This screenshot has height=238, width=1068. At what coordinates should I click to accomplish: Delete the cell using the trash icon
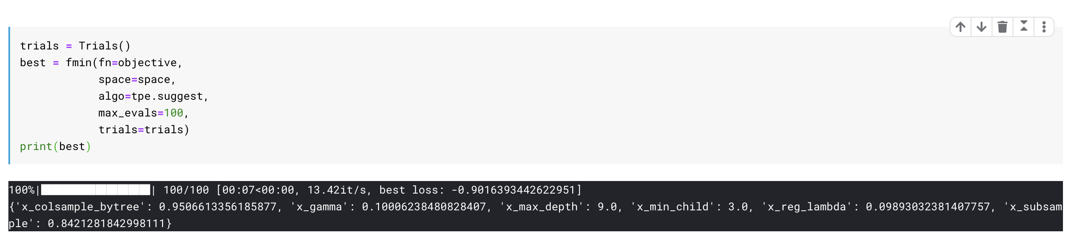point(1003,27)
